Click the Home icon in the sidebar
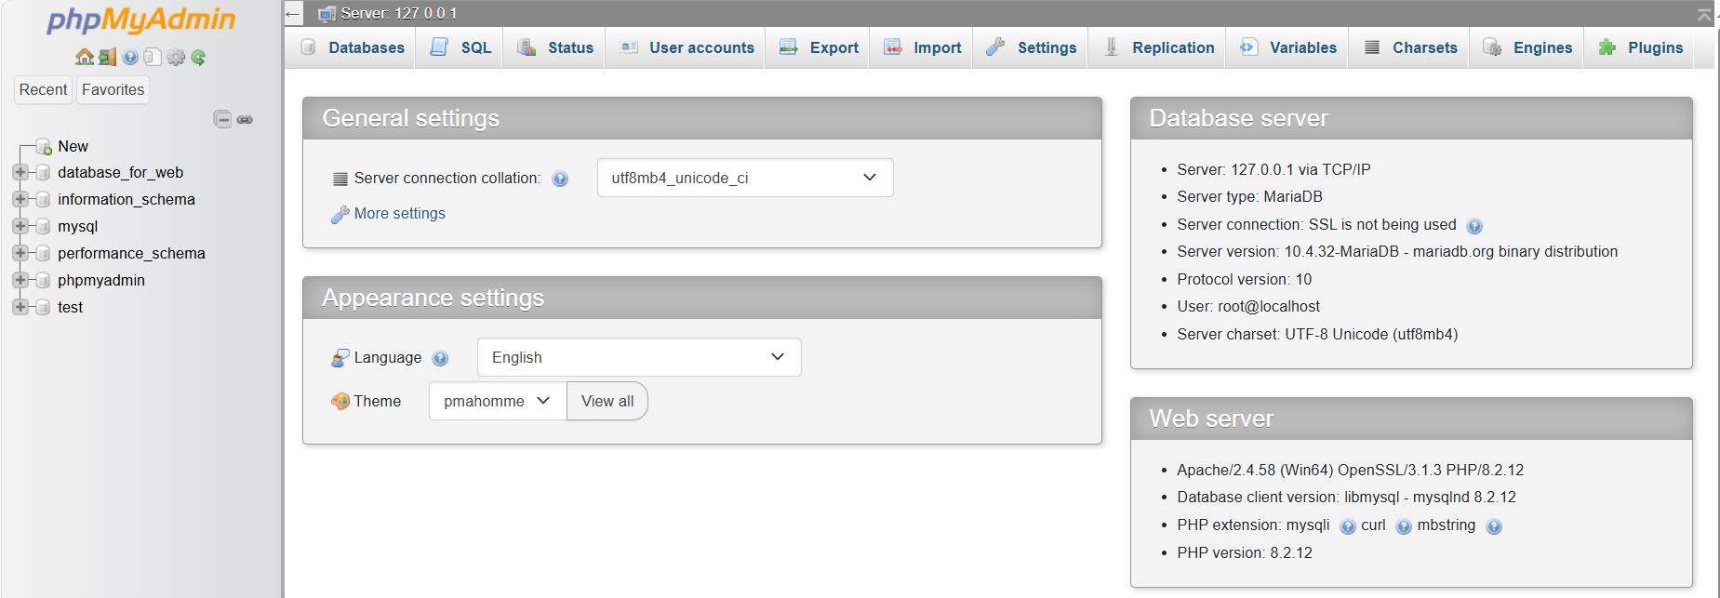This screenshot has width=1720, height=598. click(84, 58)
